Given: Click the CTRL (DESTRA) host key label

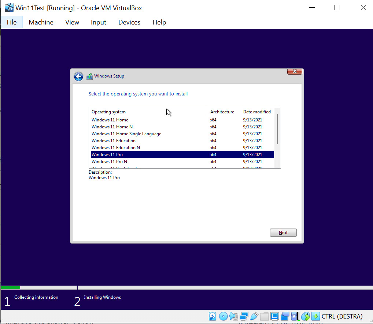Looking at the screenshot, I should [x=342, y=316].
